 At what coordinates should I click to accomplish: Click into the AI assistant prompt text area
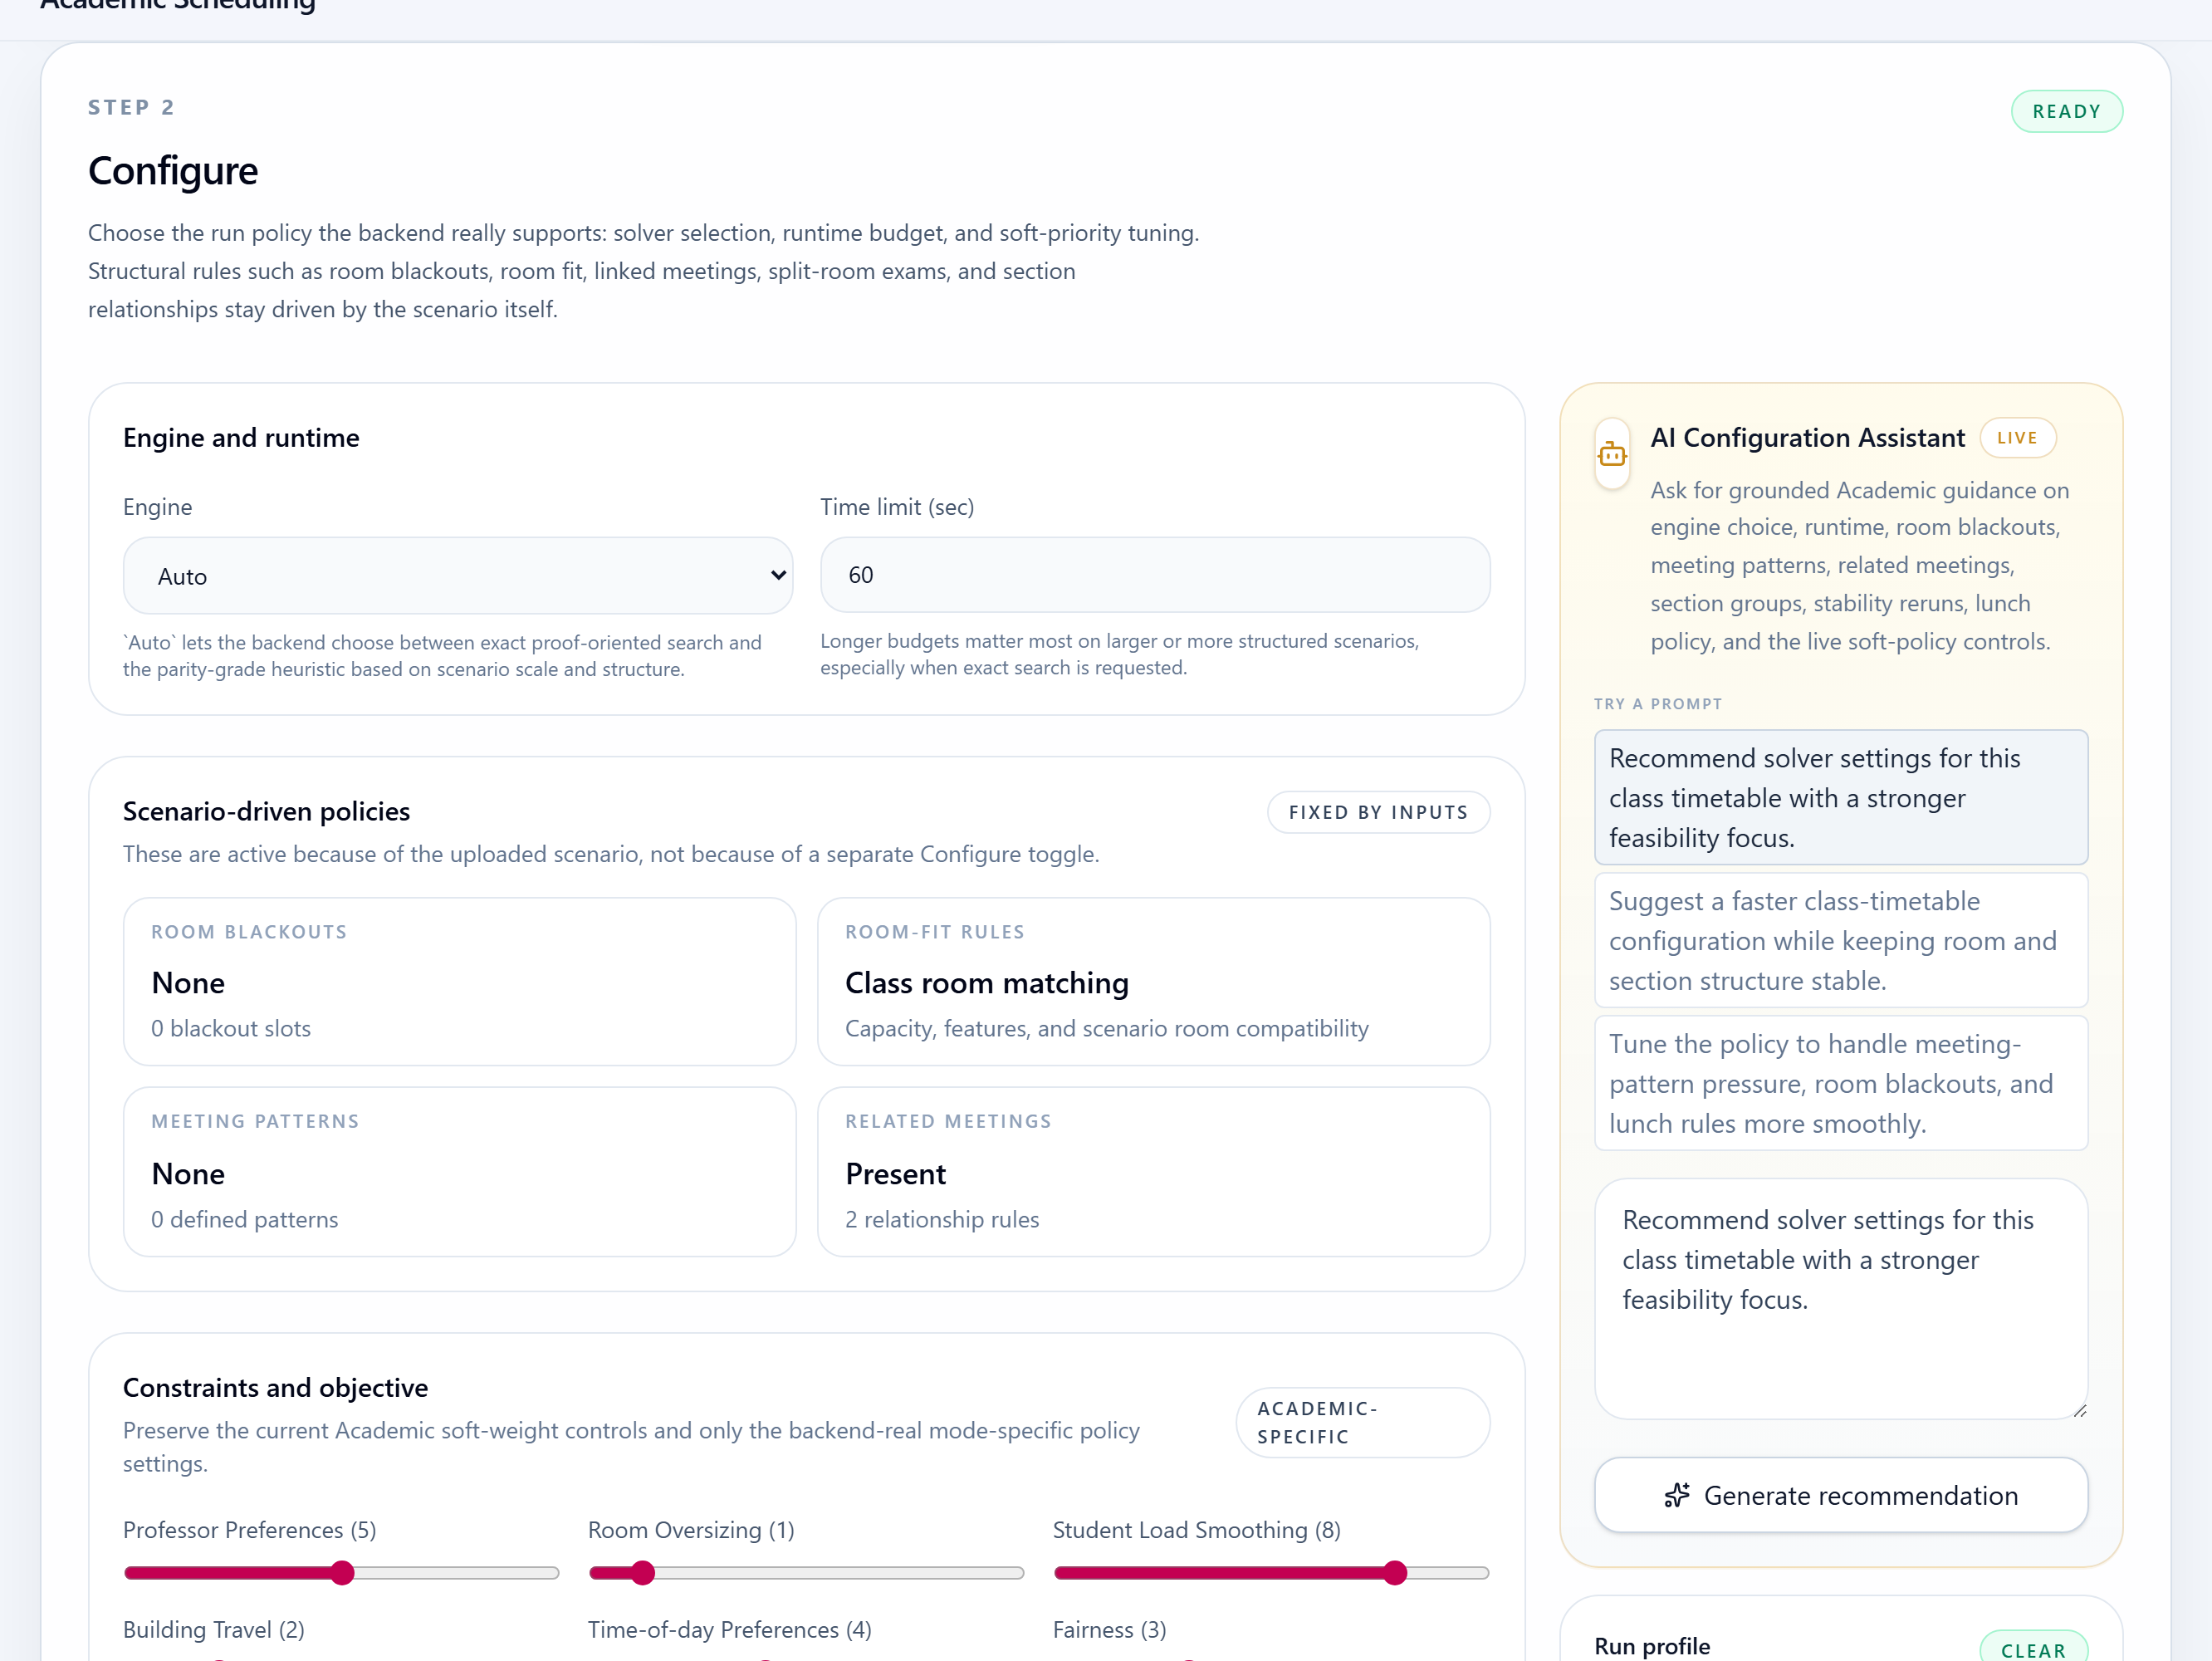pyautogui.click(x=1841, y=1299)
